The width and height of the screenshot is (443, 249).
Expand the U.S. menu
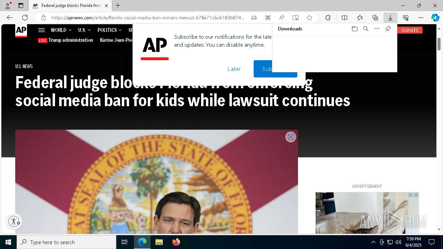(x=84, y=30)
